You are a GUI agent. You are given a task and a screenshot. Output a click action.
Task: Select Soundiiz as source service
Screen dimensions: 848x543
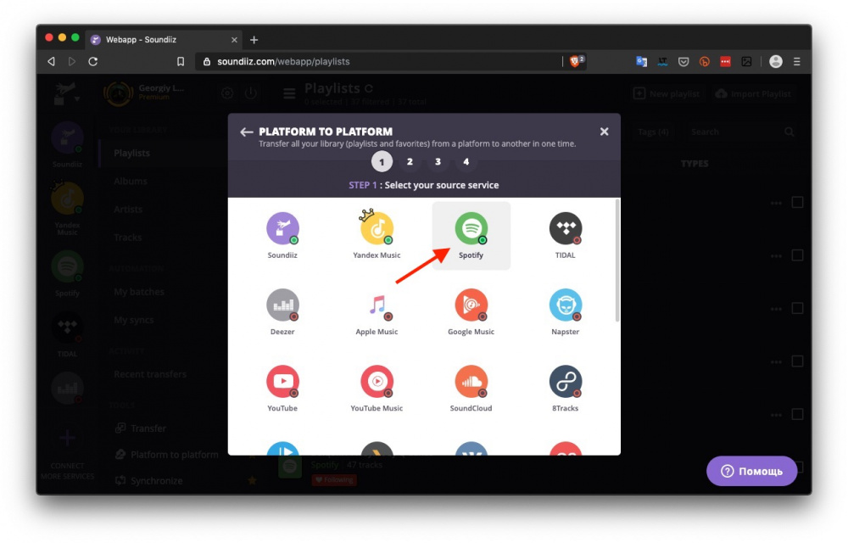coord(282,235)
